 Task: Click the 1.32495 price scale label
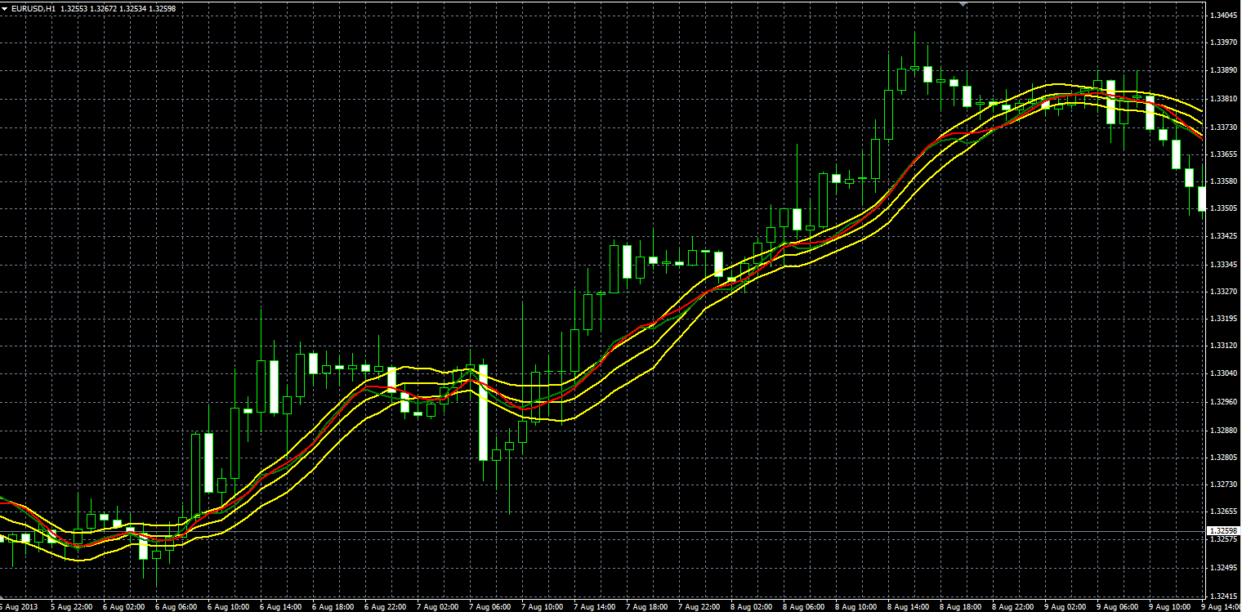point(1223,567)
